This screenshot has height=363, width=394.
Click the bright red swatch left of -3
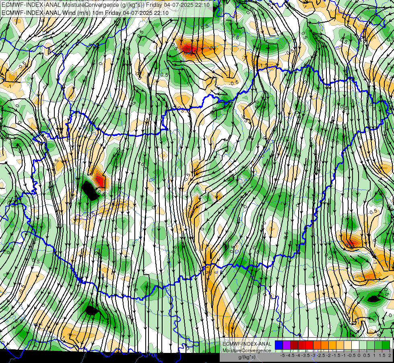click(309, 345)
